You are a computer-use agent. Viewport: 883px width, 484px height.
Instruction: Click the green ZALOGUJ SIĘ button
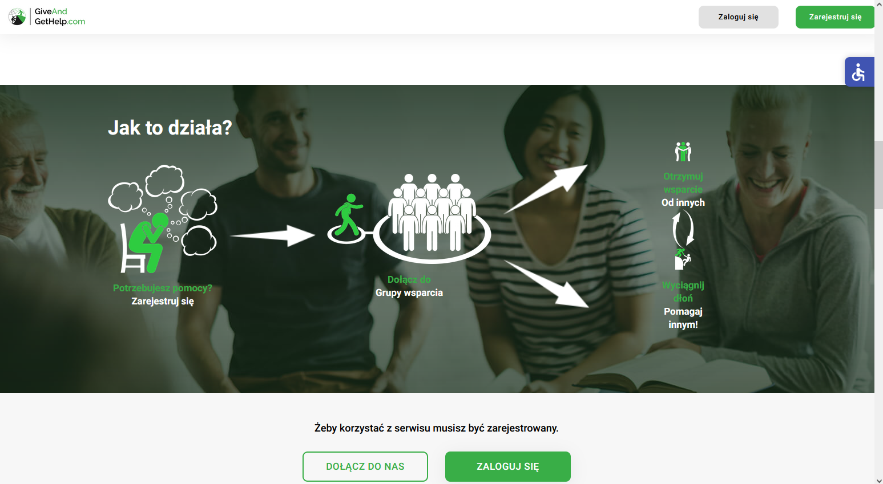[508, 466]
